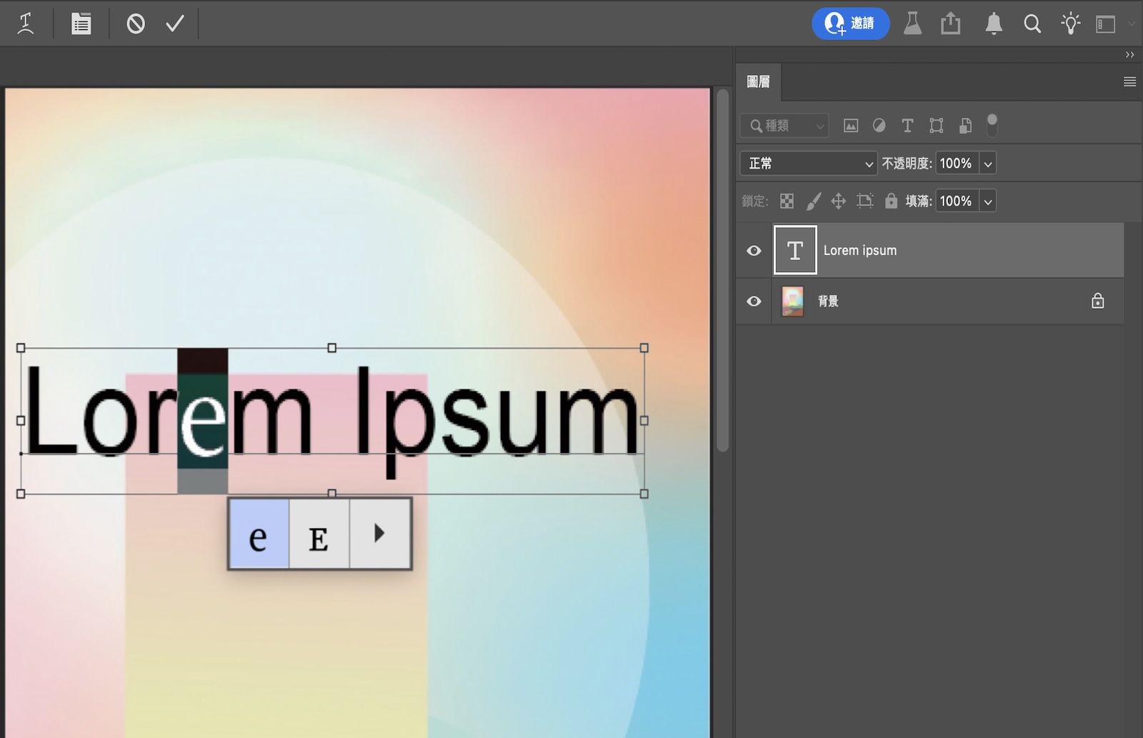Lock position move icon
This screenshot has height=738, width=1143.
pyautogui.click(x=839, y=201)
